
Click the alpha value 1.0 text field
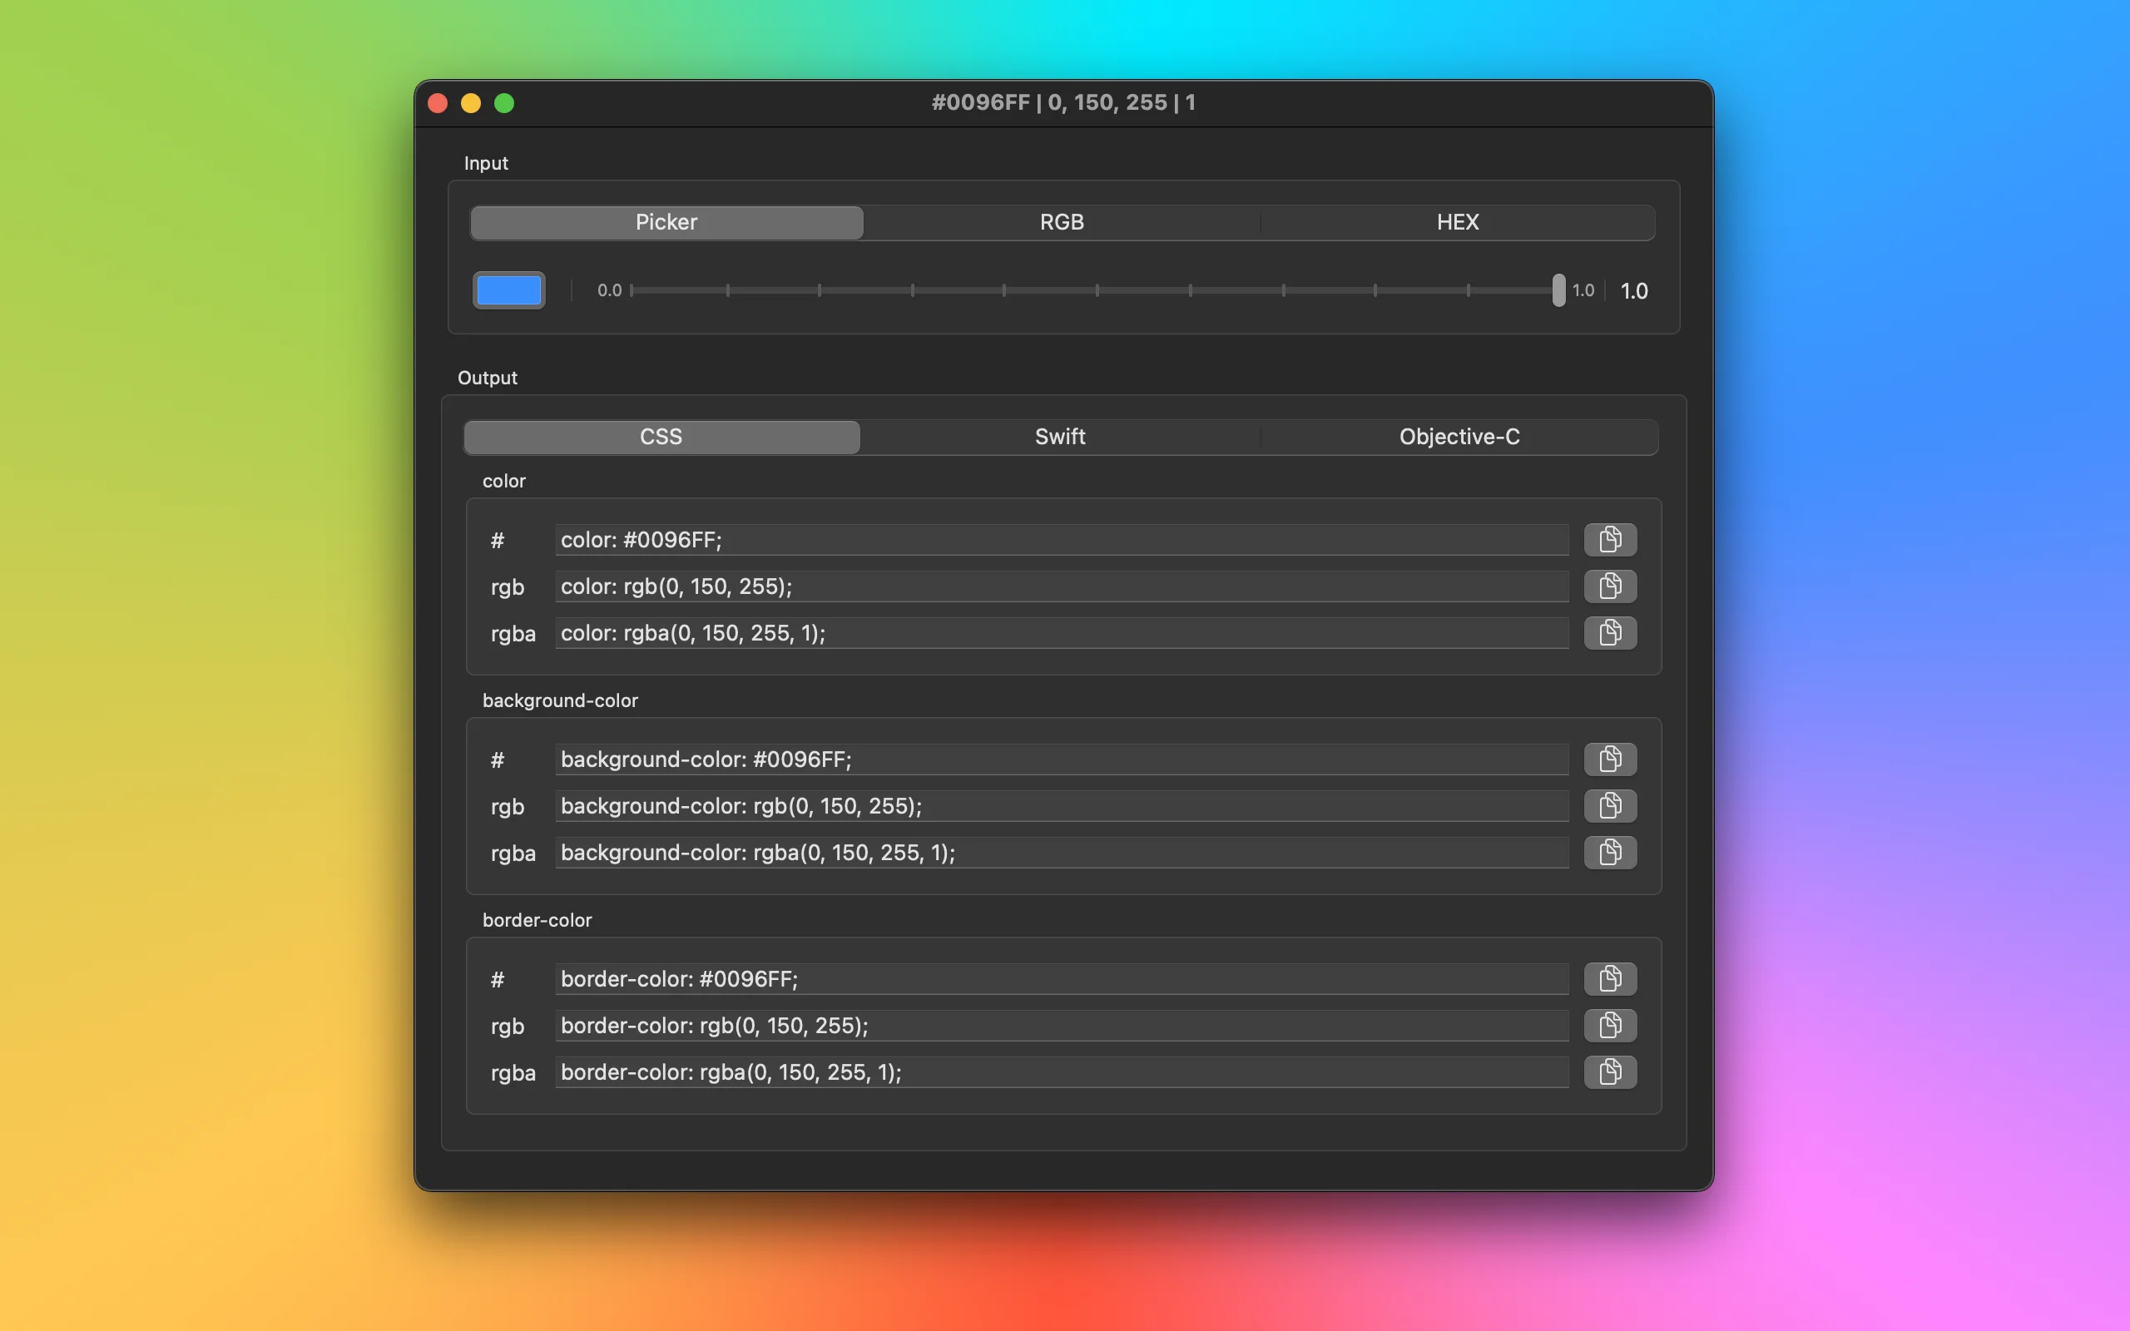[x=1633, y=291]
